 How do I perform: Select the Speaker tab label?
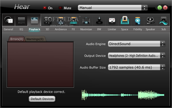(x=150, y=29)
